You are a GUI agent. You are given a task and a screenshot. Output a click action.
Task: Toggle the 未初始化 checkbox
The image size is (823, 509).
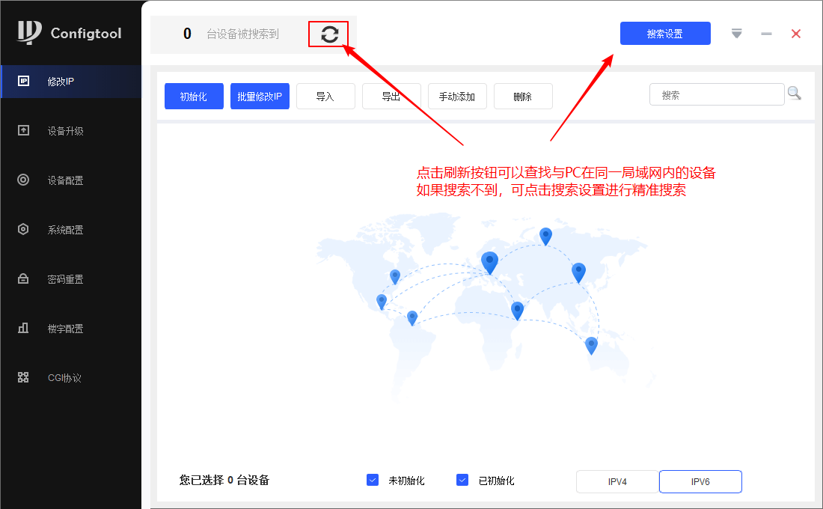(x=373, y=480)
